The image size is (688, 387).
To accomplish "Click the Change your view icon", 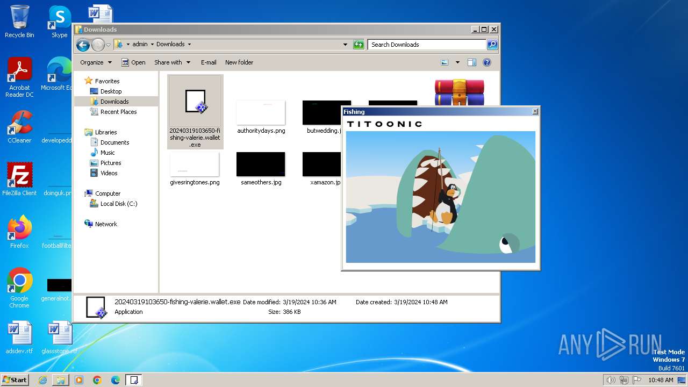I will pyautogui.click(x=445, y=62).
